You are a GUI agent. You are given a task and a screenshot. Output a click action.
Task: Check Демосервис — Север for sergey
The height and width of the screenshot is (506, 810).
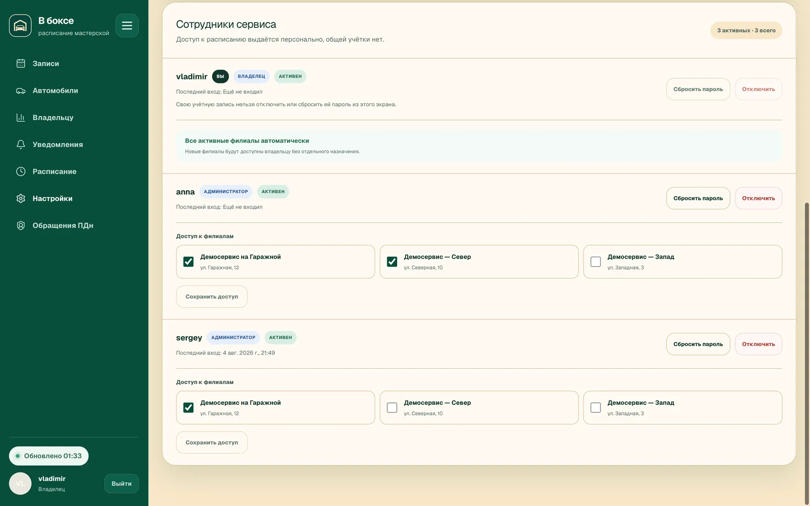click(x=392, y=407)
